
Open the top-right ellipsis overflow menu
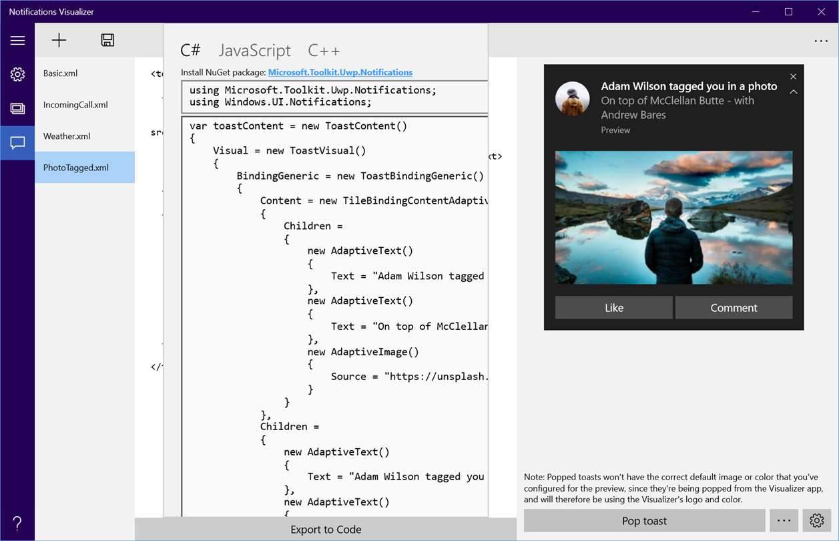point(821,41)
